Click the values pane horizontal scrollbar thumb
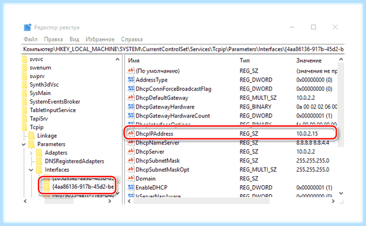This screenshot has height=226, width=366. tap(201, 201)
